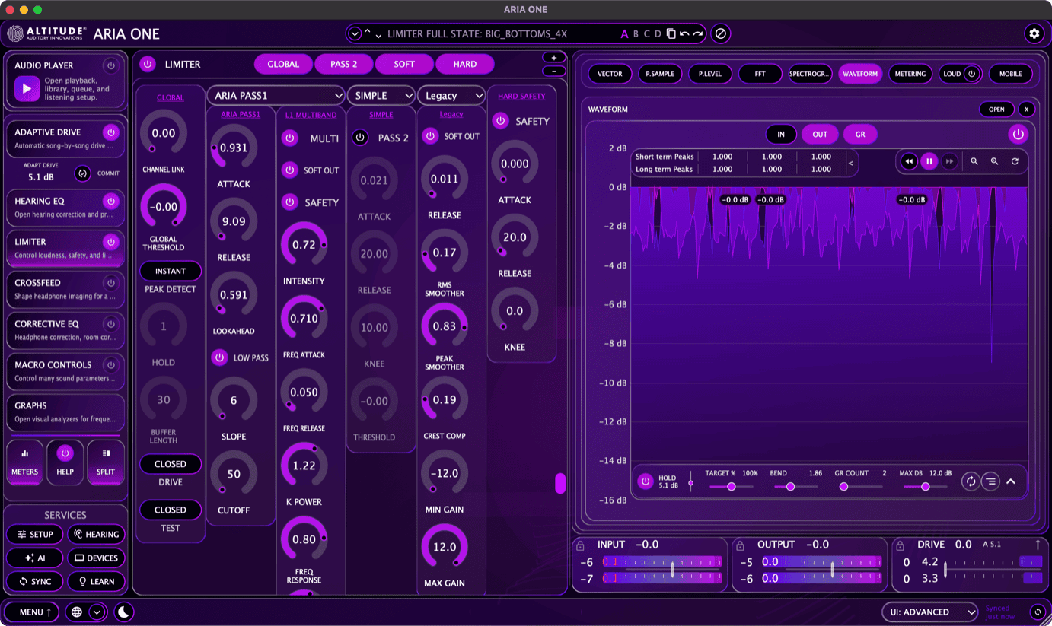This screenshot has height=626, width=1052.
Task: Copy state with the preset bar copy icon
Action: (x=671, y=33)
